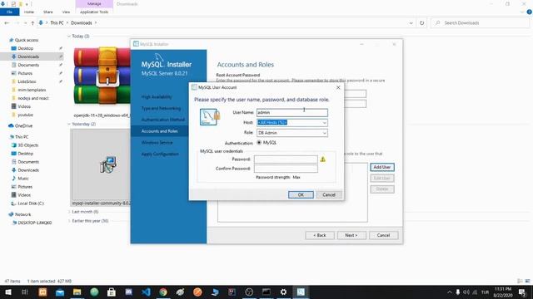The height and width of the screenshot is (299, 533).
Task: Open Desktop under Quick access
Action: pos(25,48)
